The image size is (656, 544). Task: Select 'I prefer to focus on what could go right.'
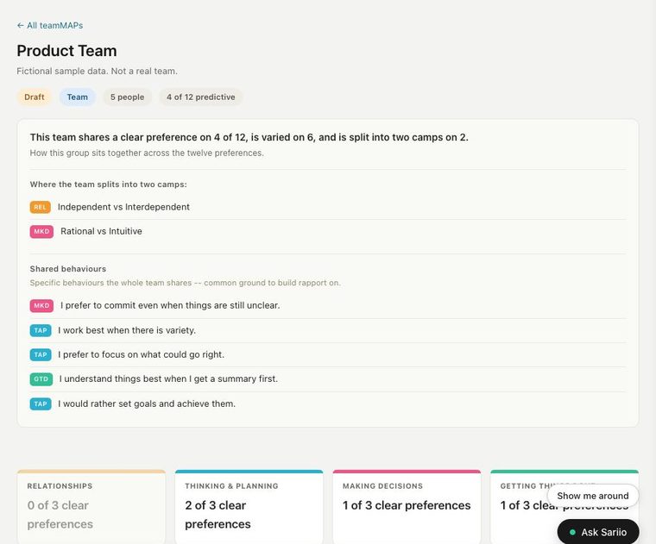tap(142, 354)
